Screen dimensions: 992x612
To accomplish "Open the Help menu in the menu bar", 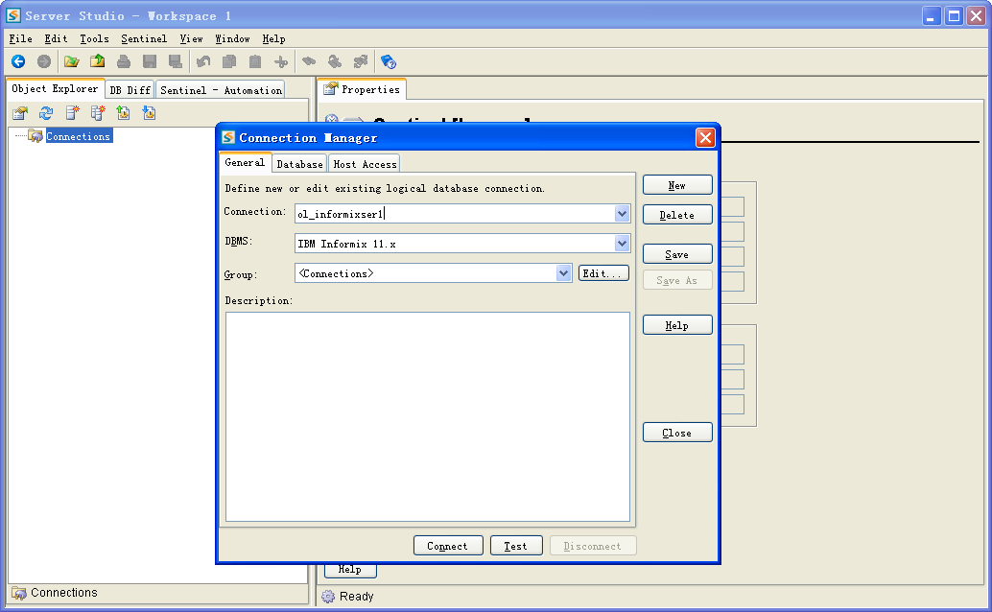I will tap(273, 38).
